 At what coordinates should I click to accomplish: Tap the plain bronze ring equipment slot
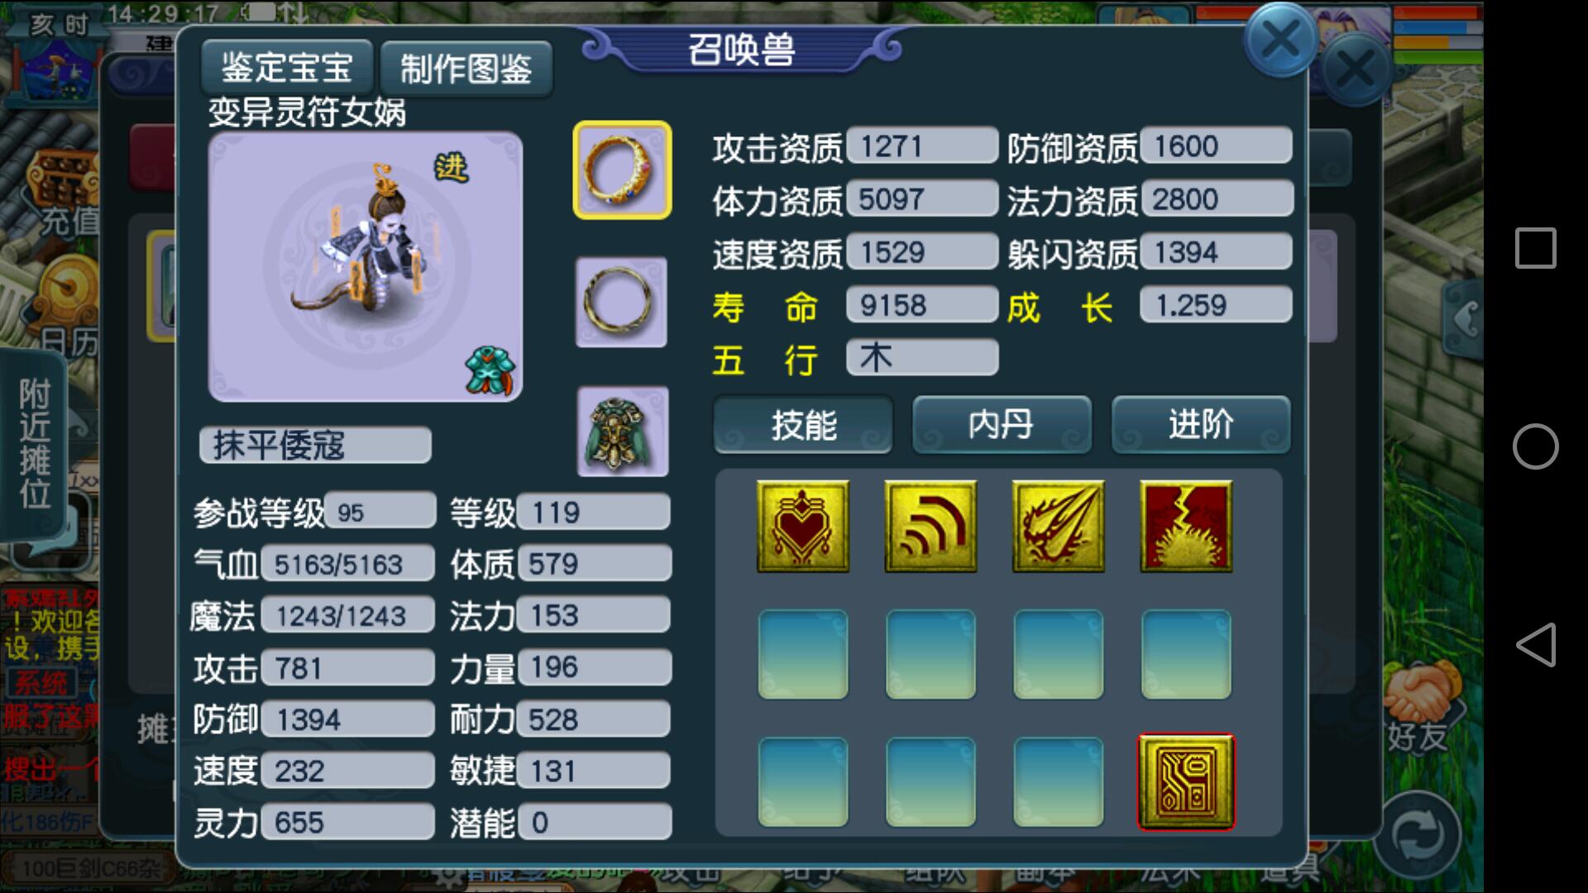point(621,302)
